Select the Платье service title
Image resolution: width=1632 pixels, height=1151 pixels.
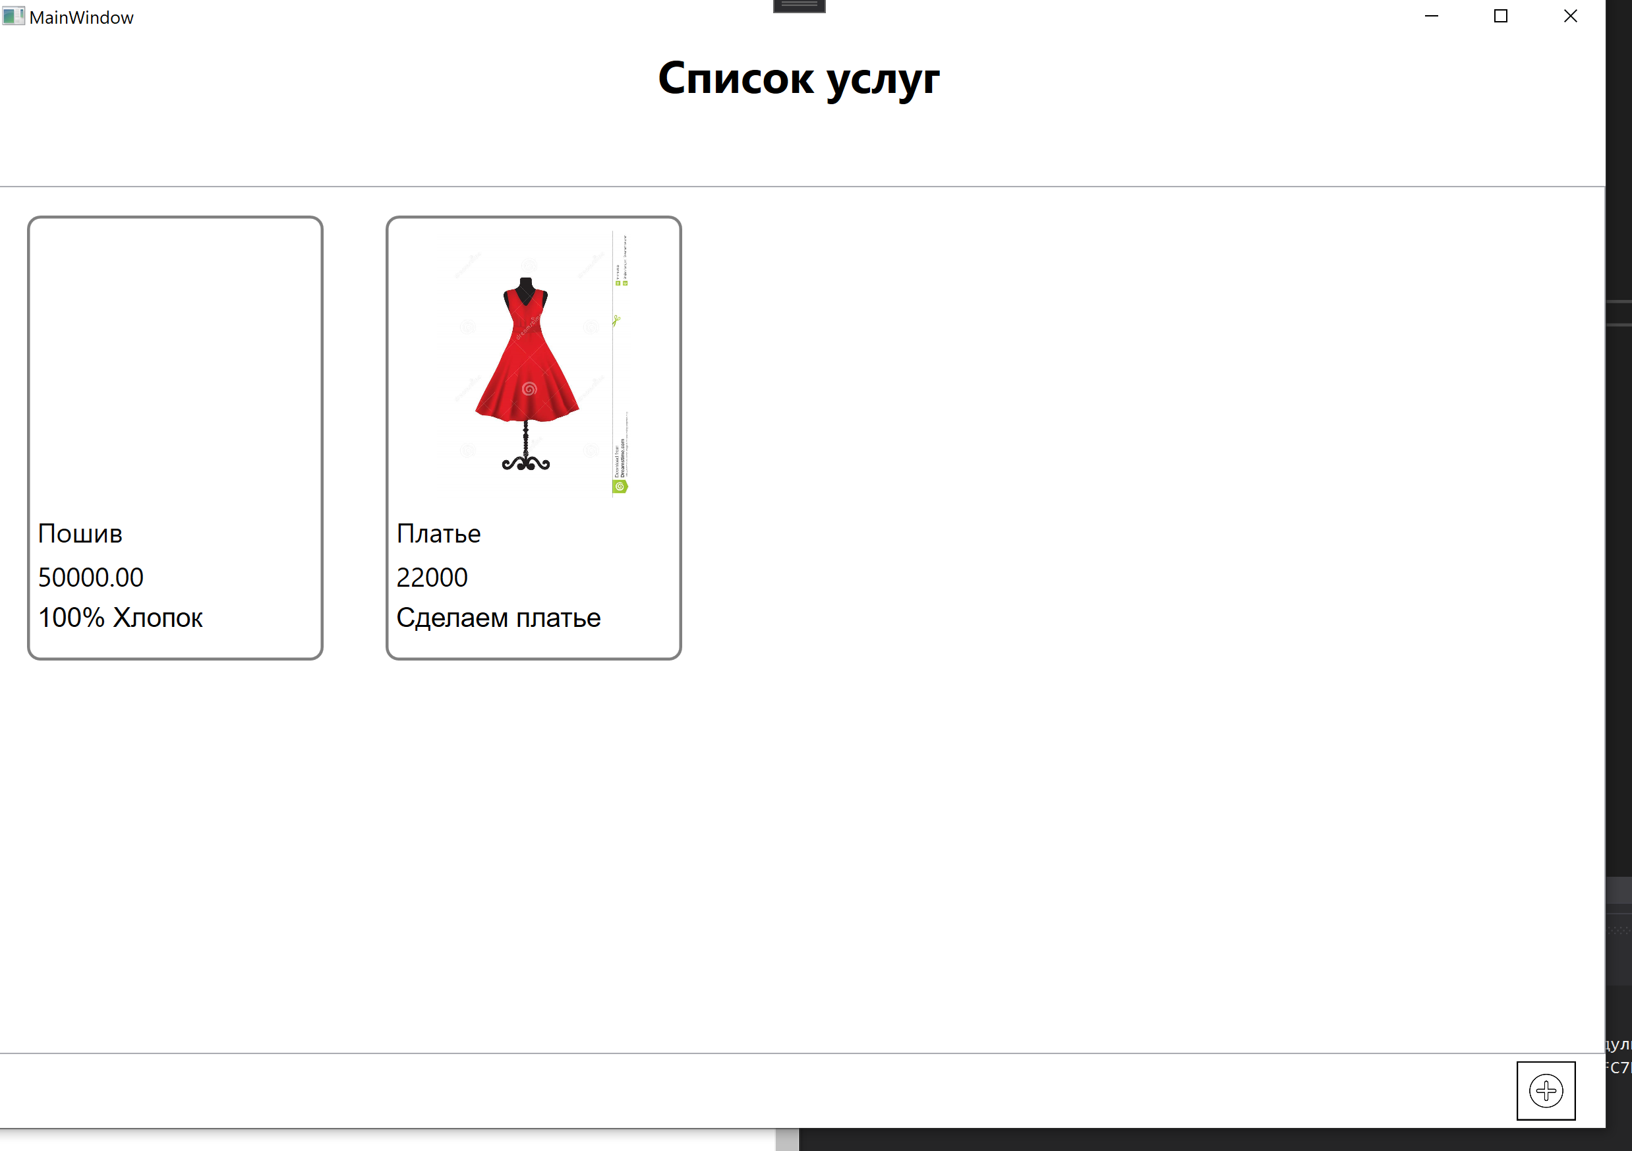(x=438, y=533)
